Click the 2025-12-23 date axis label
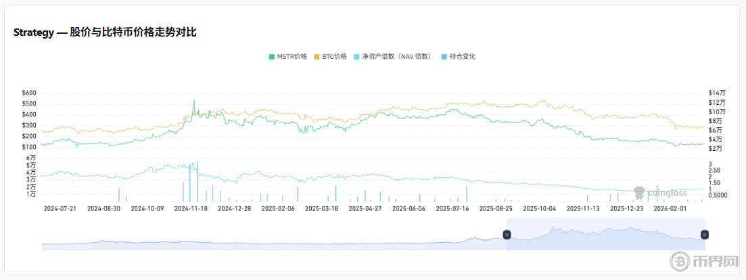Screen dimensions: 746x280 [626, 208]
